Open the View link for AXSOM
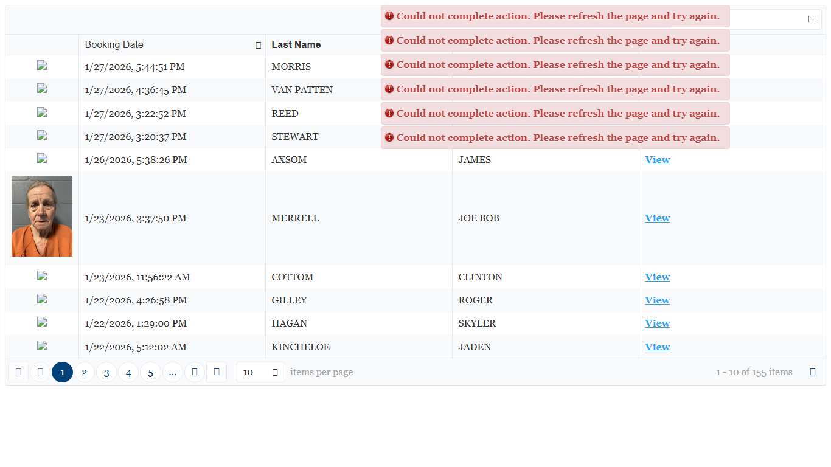 click(x=657, y=160)
